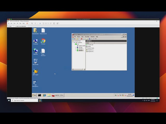Open the sapmmc Help menu
Screen dimensions: 166x124
[97, 37]
